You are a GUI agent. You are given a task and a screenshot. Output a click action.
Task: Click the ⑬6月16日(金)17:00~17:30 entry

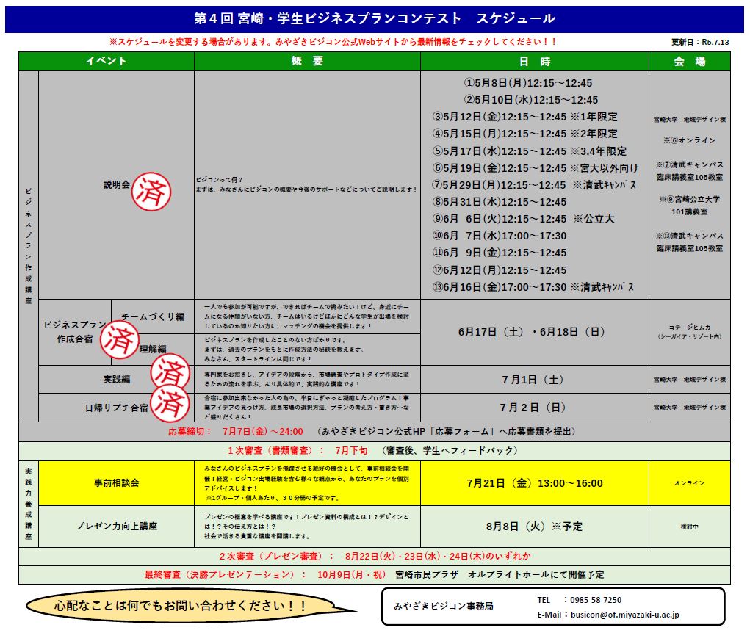(x=533, y=287)
